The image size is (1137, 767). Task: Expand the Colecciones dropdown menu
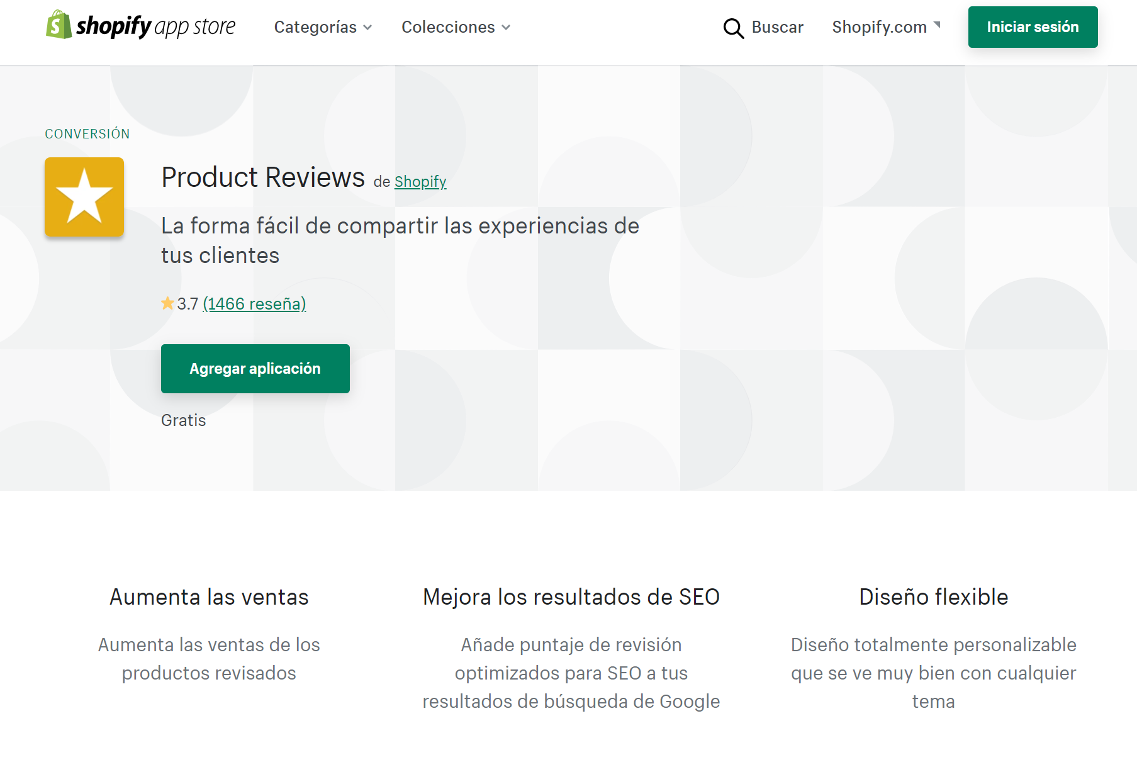456,27
